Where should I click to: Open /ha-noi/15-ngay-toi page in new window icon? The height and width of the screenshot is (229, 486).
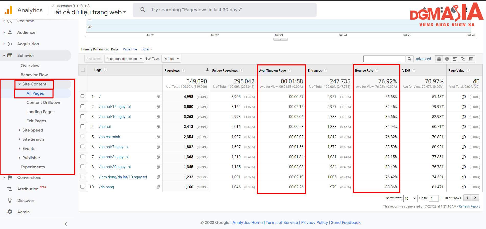(x=158, y=106)
